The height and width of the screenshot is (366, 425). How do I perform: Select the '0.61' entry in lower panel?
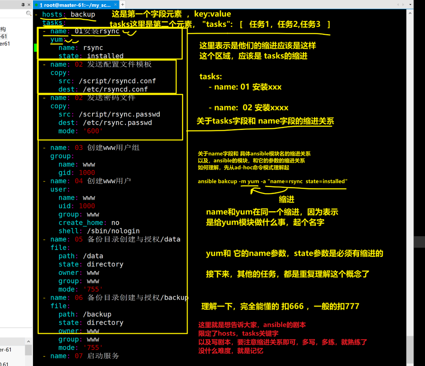(x=4, y=364)
